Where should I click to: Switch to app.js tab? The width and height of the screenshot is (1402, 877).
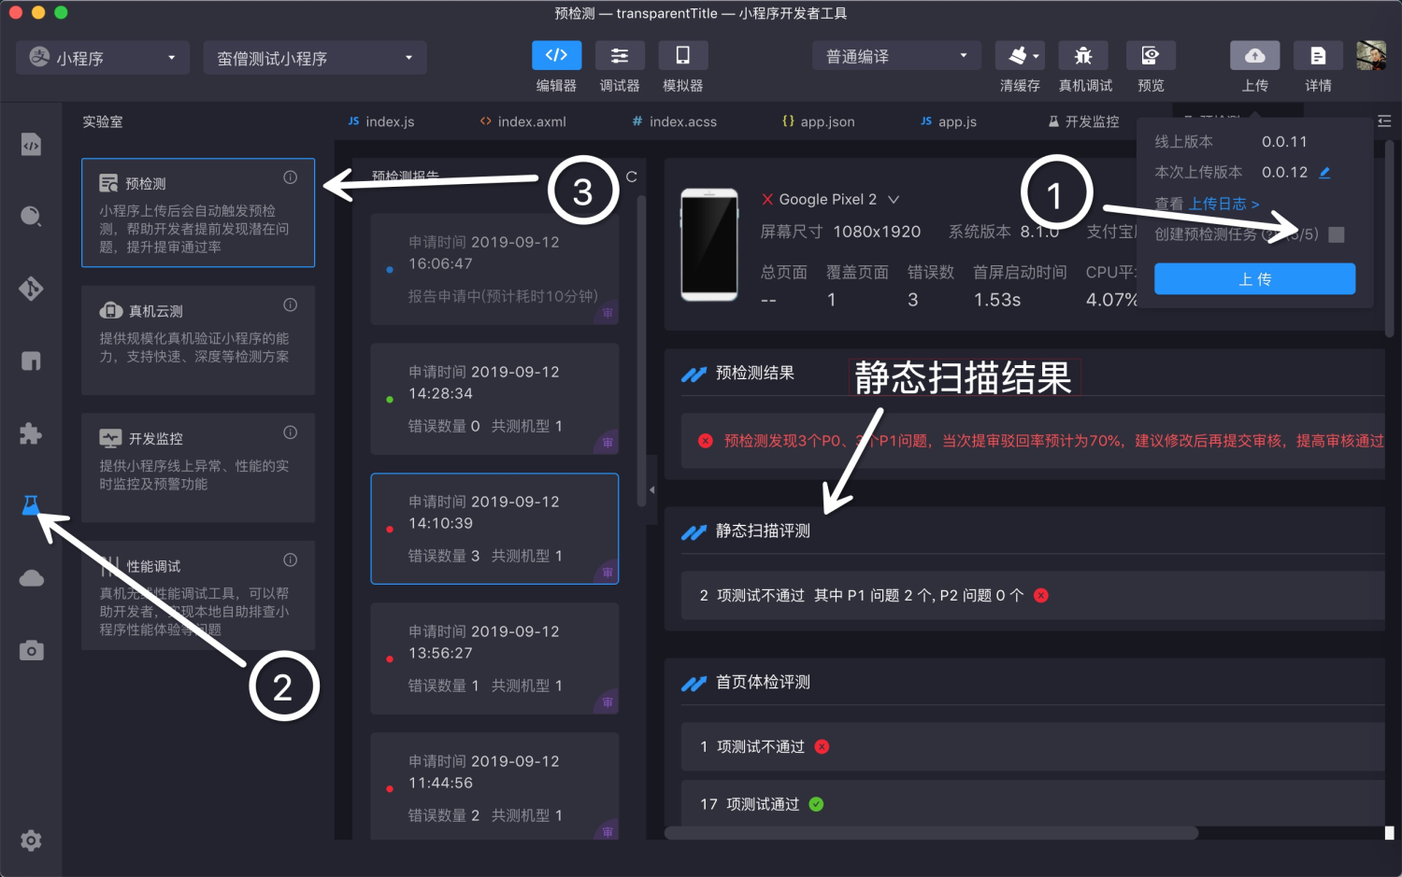click(x=949, y=121)
